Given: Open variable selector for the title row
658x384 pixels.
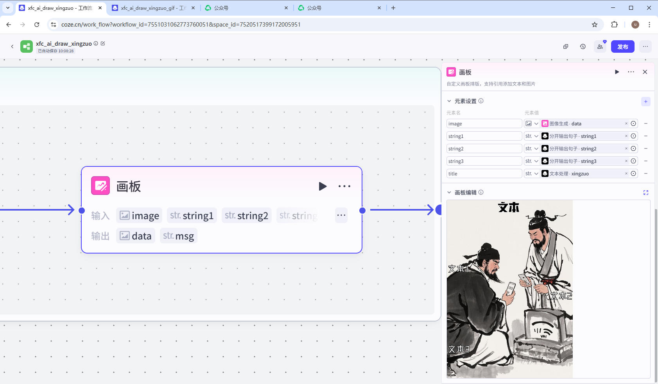Looking at the screenshot, I should [633, 173].
